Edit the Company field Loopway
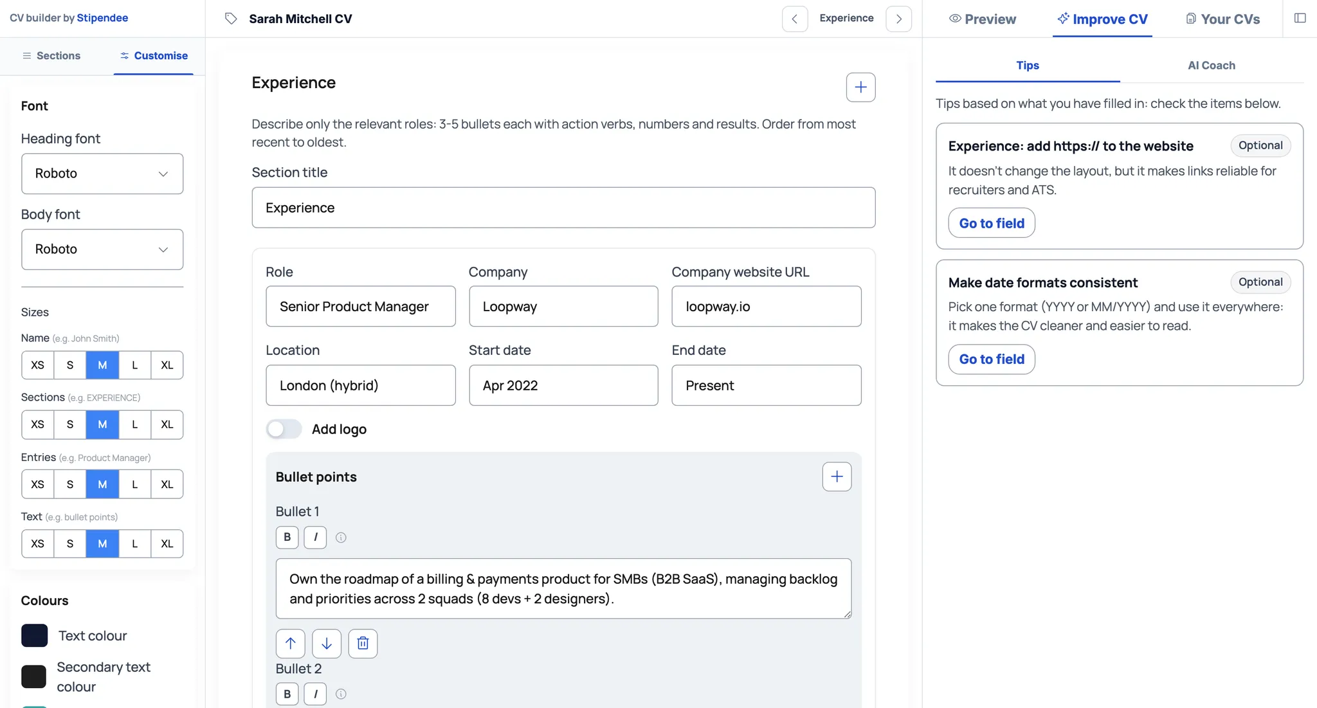This screenshot has width=1317, height=708. point(563,306)
